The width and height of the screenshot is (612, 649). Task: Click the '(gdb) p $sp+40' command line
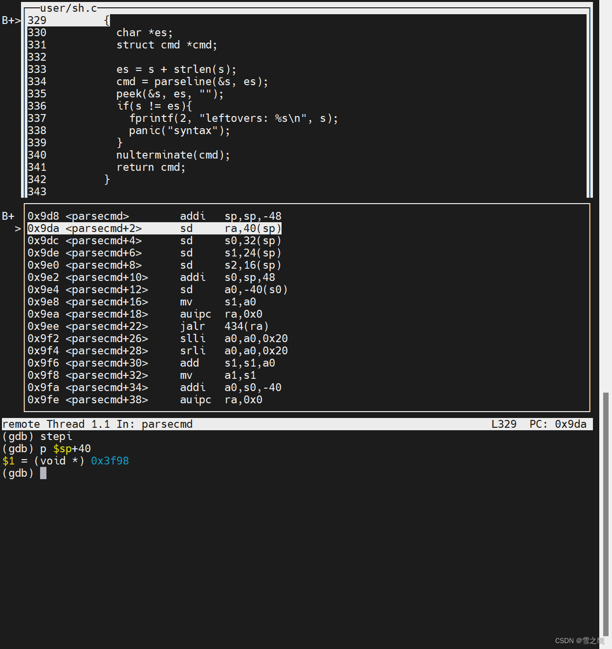pyautogui.click(x=46, y=449)
